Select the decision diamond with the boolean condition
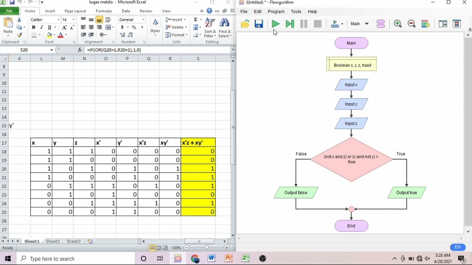The height and width of the screenshot is (265, 472). pos(351,159)
